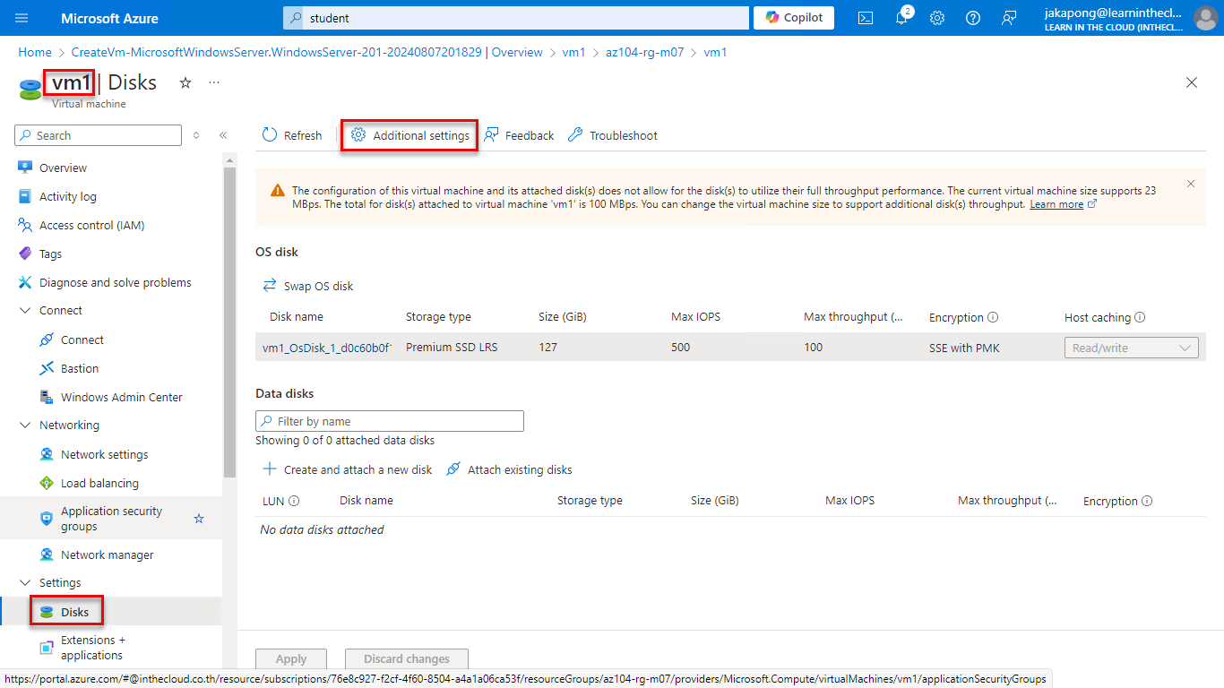Click Attach existing disks

pyautogui.click(x=509, y=469)
